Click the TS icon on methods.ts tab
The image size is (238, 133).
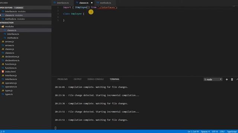pos(97,3)
